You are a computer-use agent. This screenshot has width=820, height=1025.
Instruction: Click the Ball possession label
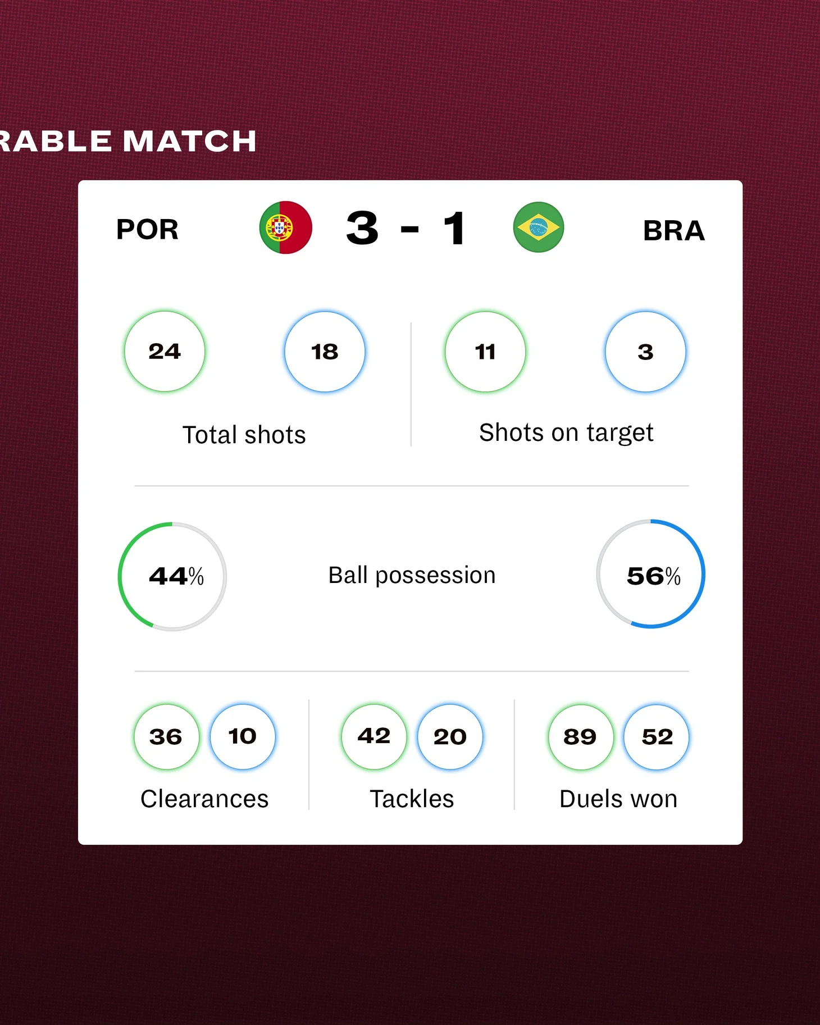[x=412, y=575]
